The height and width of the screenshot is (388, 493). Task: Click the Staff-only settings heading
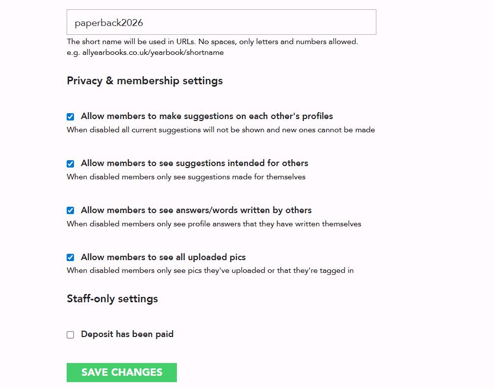pos(112,299)
